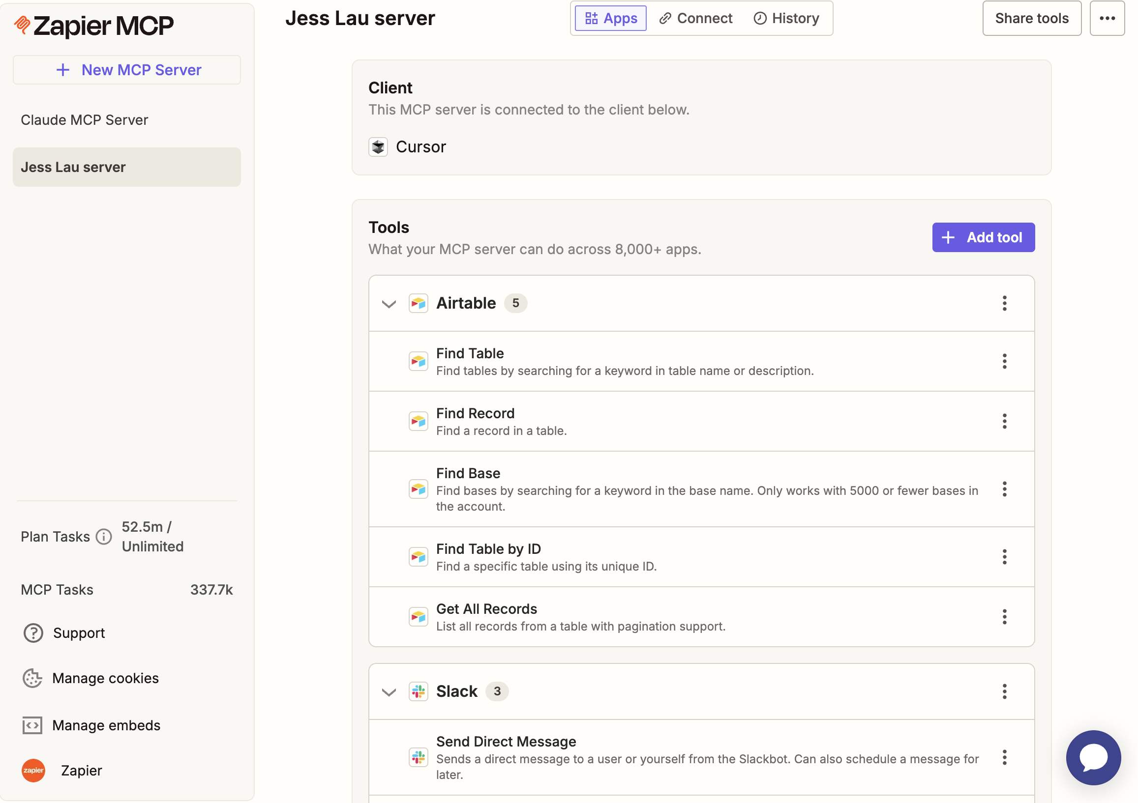Click the Cursor client icon
This screenshot has width=1138, height=803.
click(x=378, y=146)
